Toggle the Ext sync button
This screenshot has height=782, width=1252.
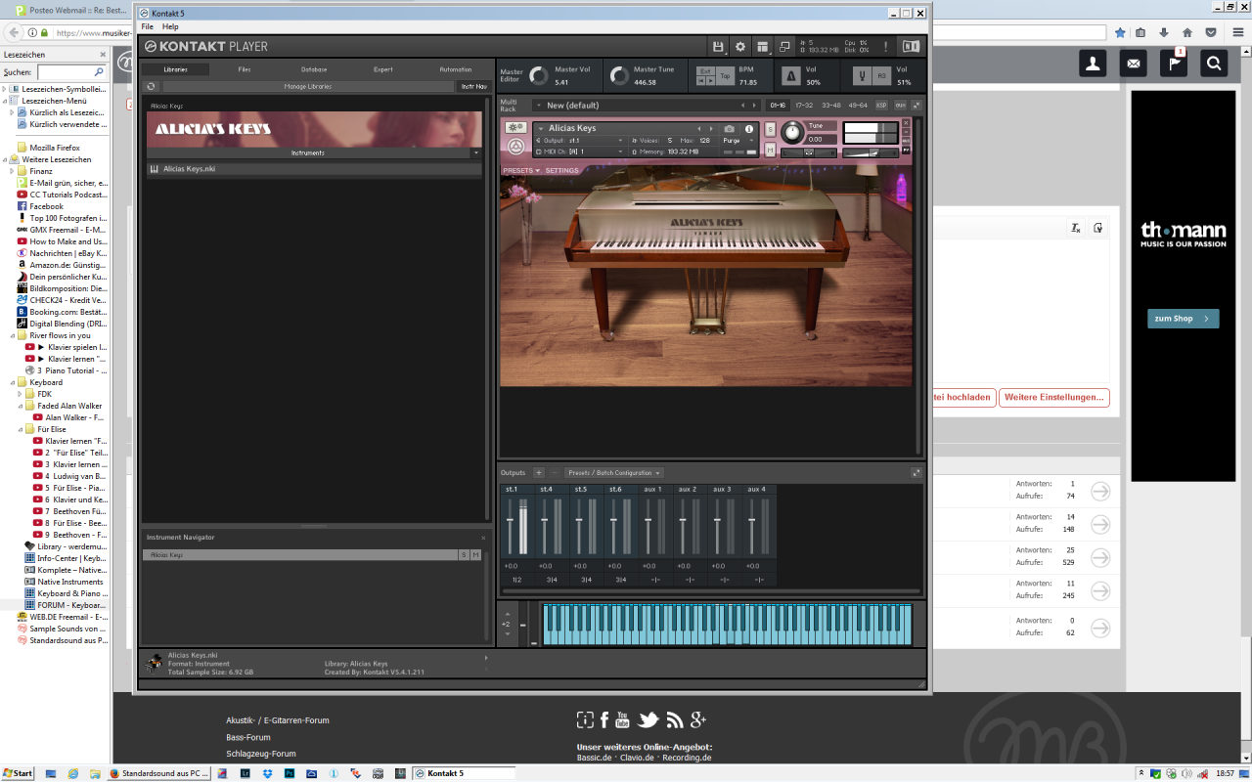tap(705, 71)
